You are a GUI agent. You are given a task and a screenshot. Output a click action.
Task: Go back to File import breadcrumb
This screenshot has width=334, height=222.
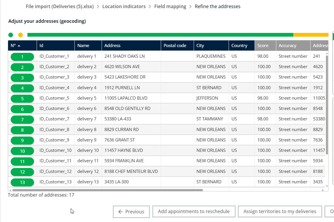60,6
